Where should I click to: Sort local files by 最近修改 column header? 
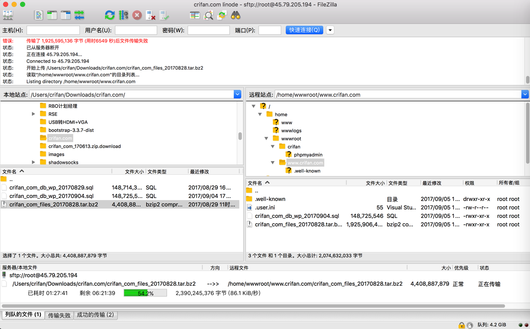click(213, 171)
